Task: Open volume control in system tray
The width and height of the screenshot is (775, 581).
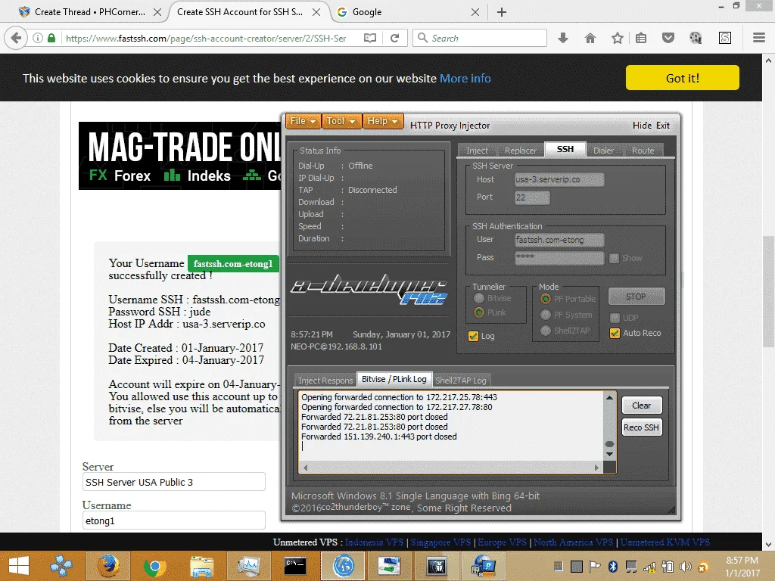Action: tap(685, 567)
